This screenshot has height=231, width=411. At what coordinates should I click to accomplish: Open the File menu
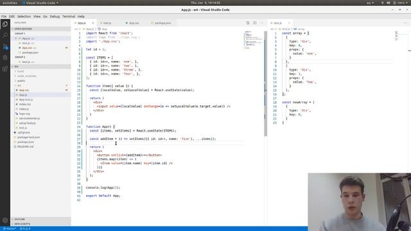(4, 17)
